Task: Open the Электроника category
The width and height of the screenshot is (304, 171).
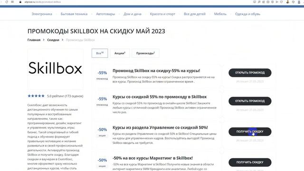Action: tap(42, 14)
